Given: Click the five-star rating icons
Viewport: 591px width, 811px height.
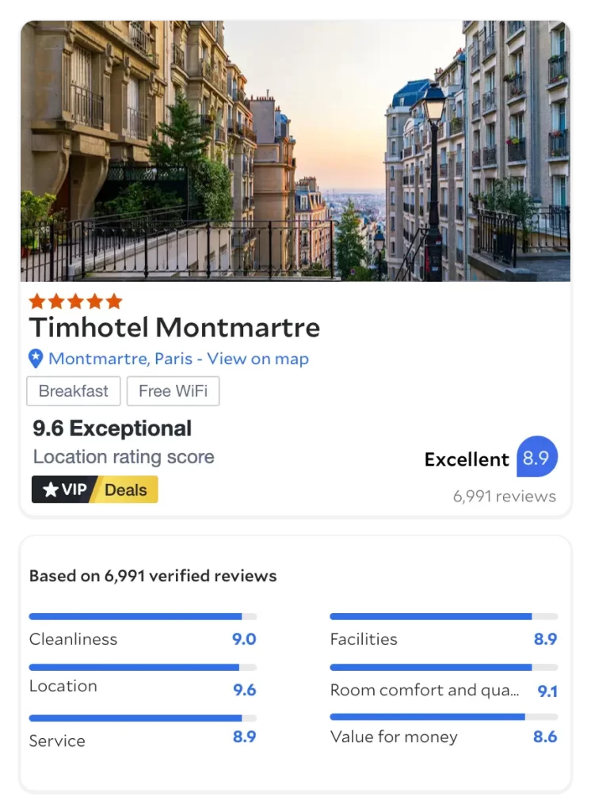Looking at the screenshot, I should click(75, 301).
